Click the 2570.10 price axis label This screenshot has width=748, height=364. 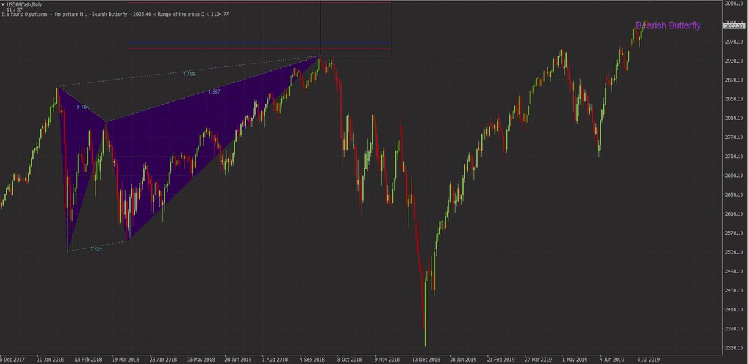tap(734, 233)
